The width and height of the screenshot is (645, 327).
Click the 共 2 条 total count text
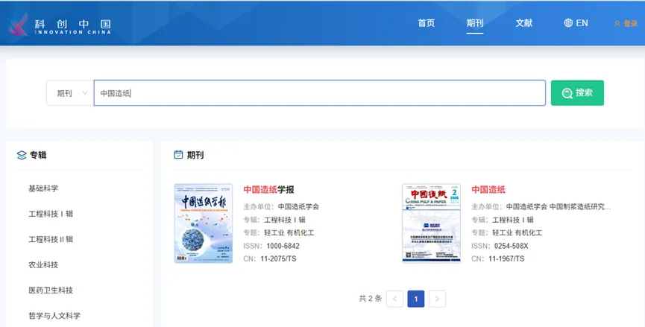click(370, 299)
